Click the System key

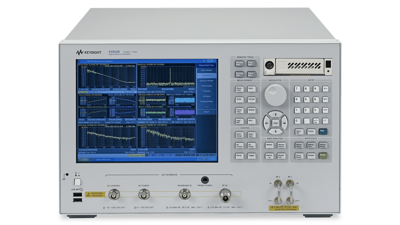pyautogui.click(x=311, y=156)
